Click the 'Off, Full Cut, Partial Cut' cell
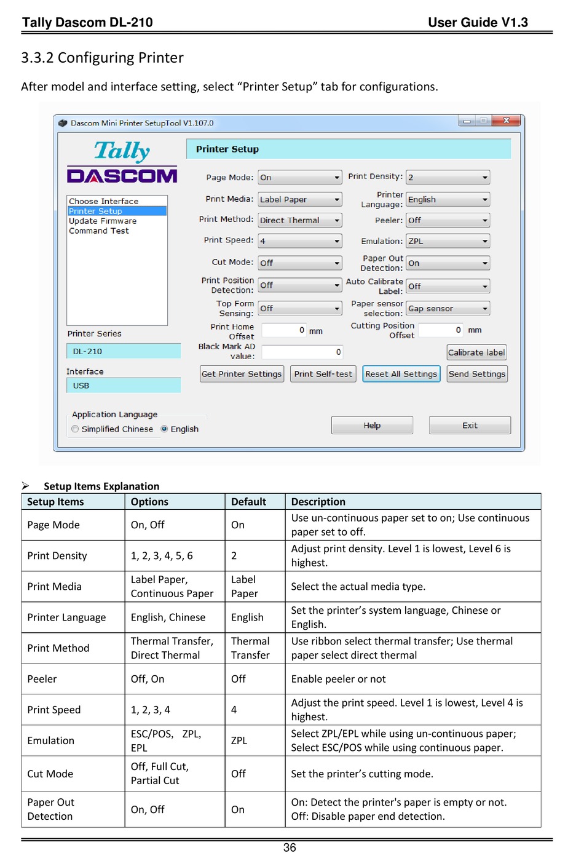This screenshot has height=853, width=584. [x=175, y=774]
